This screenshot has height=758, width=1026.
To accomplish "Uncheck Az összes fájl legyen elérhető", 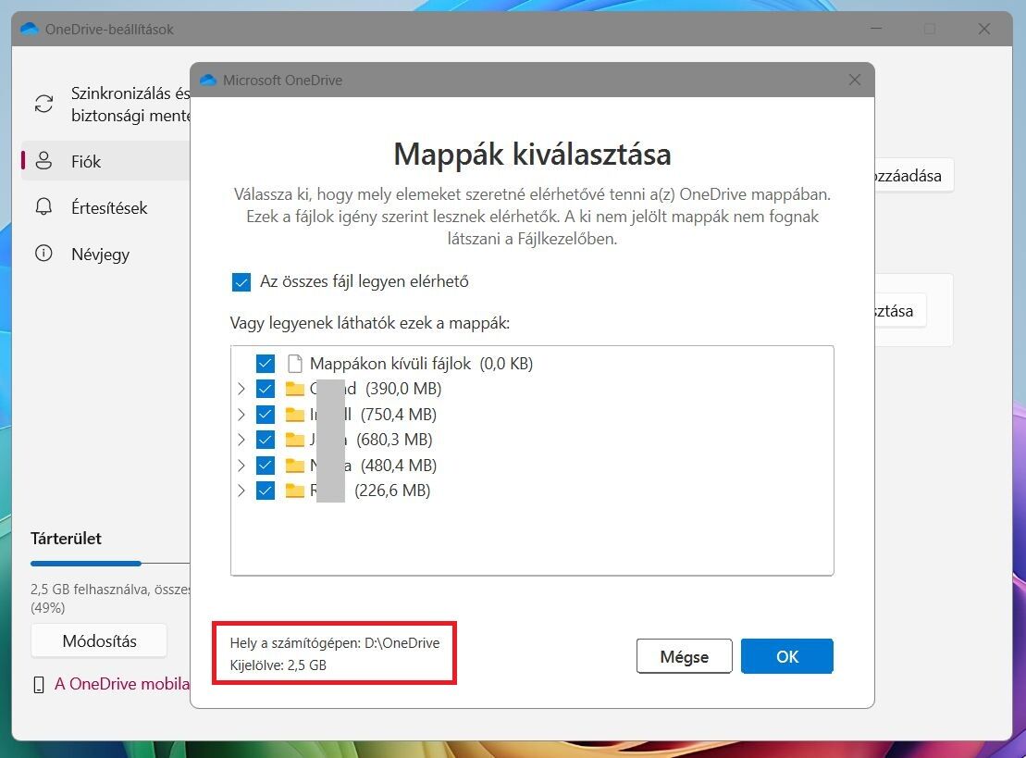I will point(241,282).
